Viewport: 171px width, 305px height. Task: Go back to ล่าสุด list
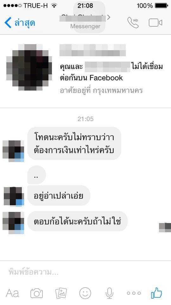(x=25, y=23)
